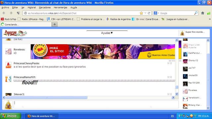Open the Adventure Time wiki logo

pos(15,33)
